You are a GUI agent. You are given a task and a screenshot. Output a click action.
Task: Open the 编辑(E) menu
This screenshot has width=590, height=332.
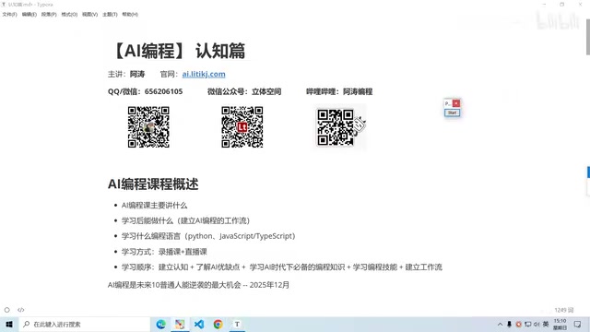tap(29, 15)
